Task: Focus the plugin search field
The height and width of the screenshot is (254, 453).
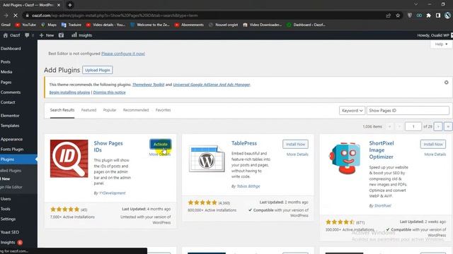Action: tap(408, 111)
